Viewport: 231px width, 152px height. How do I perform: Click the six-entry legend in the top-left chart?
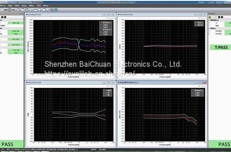pos(105,28)
